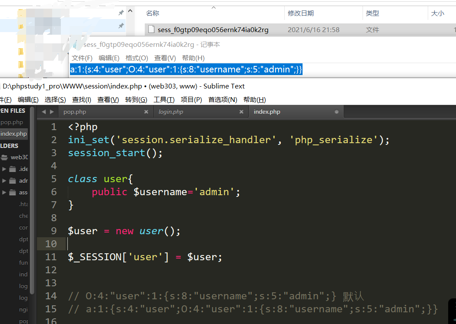This screenshot has width=456, height=324.
Task: Switch to the pop.php tab
Action: pos(105,111)
